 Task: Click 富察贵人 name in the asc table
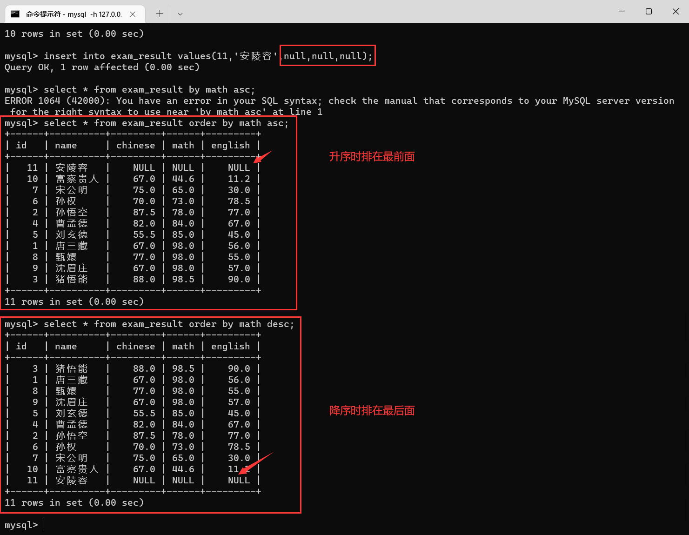[77, 179]
